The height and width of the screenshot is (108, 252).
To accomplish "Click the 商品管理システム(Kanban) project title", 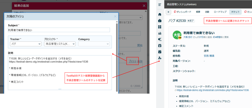I will [x=182, y=4].
